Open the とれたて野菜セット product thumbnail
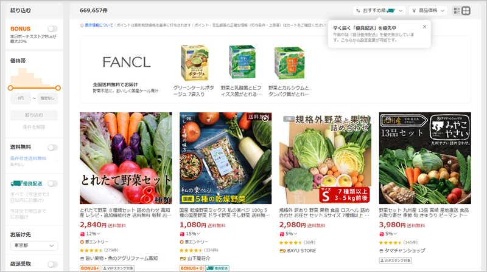Screen dimensions: 487x272 (126, 158)
